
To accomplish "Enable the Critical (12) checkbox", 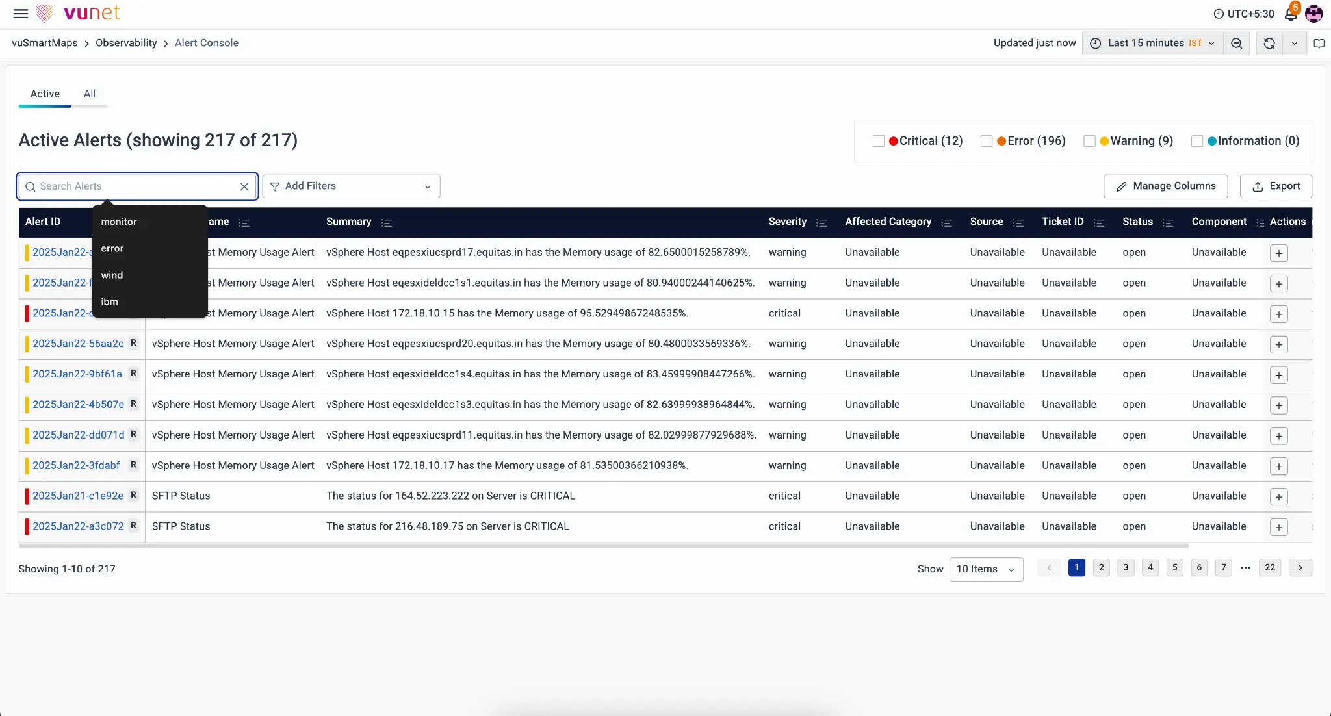I will [x=878, y=141].
